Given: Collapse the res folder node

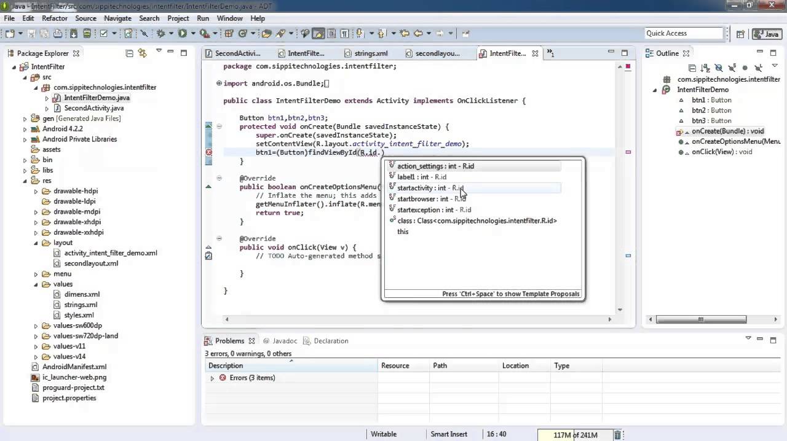Looking at the screenshot, I should pos(25,181).
